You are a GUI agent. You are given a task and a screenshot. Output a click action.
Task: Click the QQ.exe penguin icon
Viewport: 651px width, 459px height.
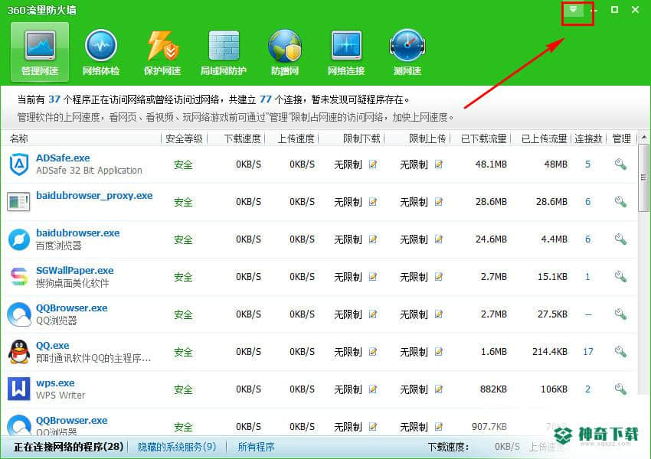click(19, 352)
